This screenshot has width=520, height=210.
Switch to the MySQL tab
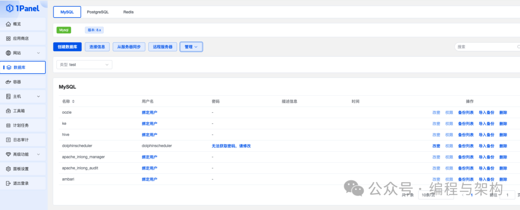(x=67, y=12)
